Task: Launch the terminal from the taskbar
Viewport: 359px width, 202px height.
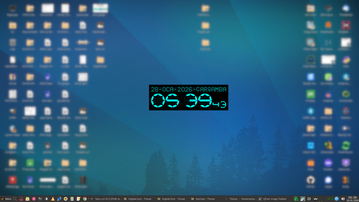Action: (x=40, y=199)
